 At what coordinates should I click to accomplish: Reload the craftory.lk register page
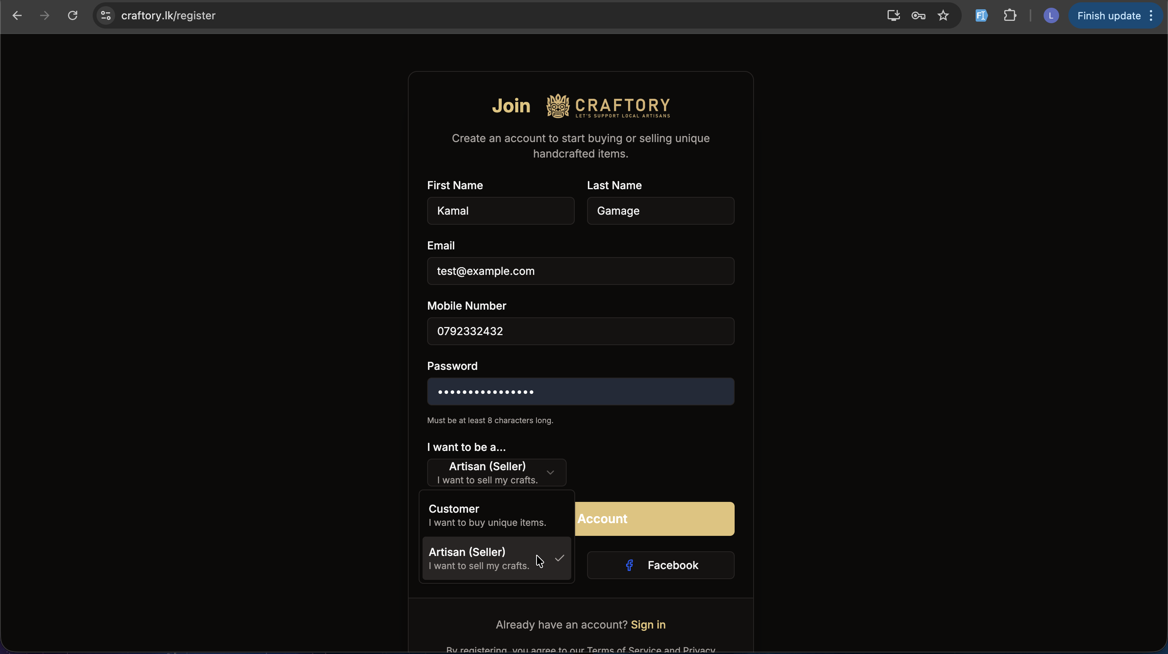[73, 15]
